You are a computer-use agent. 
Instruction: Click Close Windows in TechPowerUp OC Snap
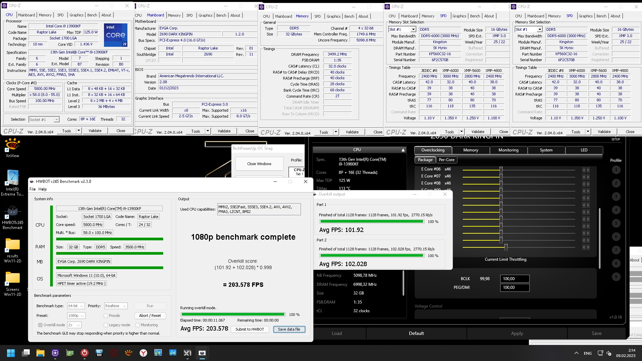tap(259, 164)
